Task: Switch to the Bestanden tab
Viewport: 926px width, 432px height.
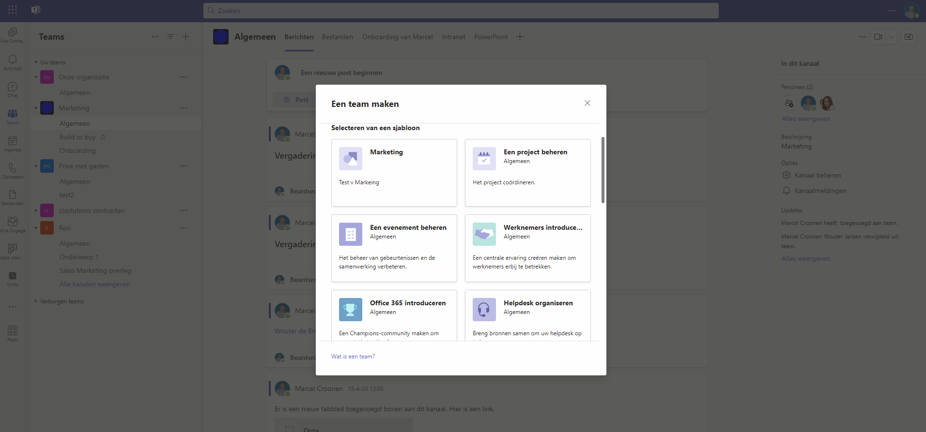Action: point(338,37)
